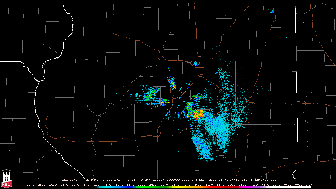Click the radar echo blob north-northwest of center
The height and width of the screenshot is (189, 336).
click(x=172, y=83)
